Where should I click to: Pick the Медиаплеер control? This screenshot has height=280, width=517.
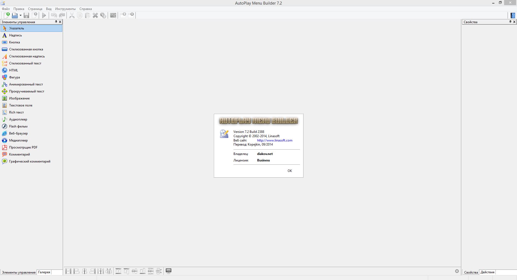(x=31, y=140)
